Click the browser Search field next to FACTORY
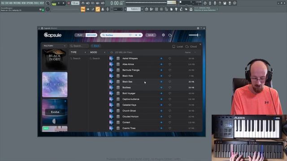This screenshot has width=287, height=161. (x=79, y=46)
